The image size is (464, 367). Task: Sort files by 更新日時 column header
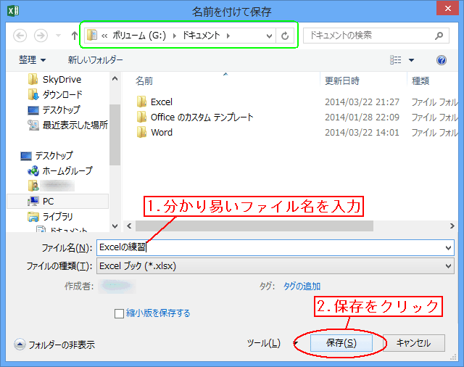point(341,81)
